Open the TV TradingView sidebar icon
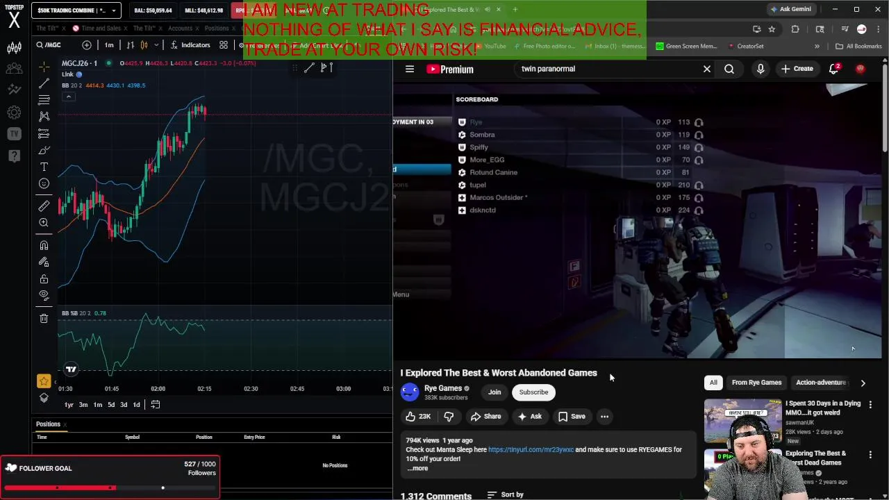This screenshot has width=889, height=500. coord(14,133)
